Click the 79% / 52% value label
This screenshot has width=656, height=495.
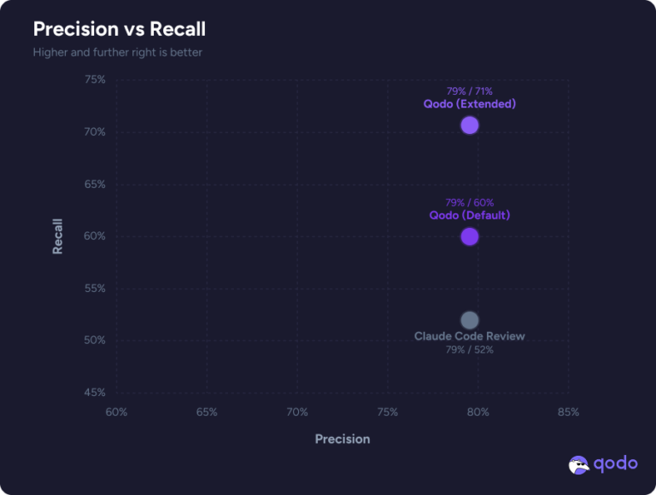coord(470,350)
